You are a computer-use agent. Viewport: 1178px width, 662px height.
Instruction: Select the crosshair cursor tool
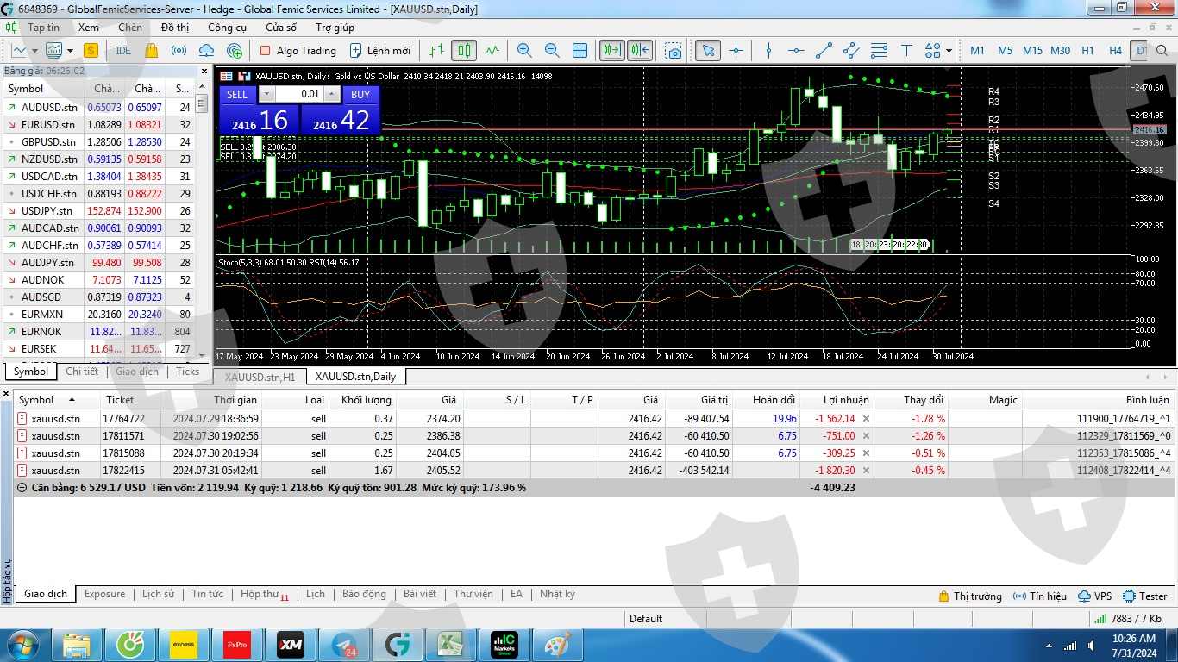point(736,51)
